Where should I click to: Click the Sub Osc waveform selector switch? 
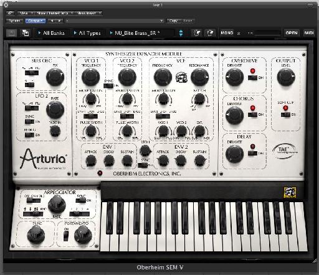coord(32,73)
